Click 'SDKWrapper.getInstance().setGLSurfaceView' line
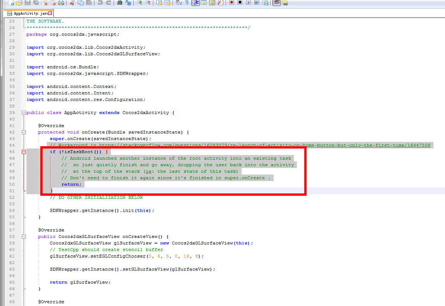This screenshot has width=445, height=306. [133, 270]
